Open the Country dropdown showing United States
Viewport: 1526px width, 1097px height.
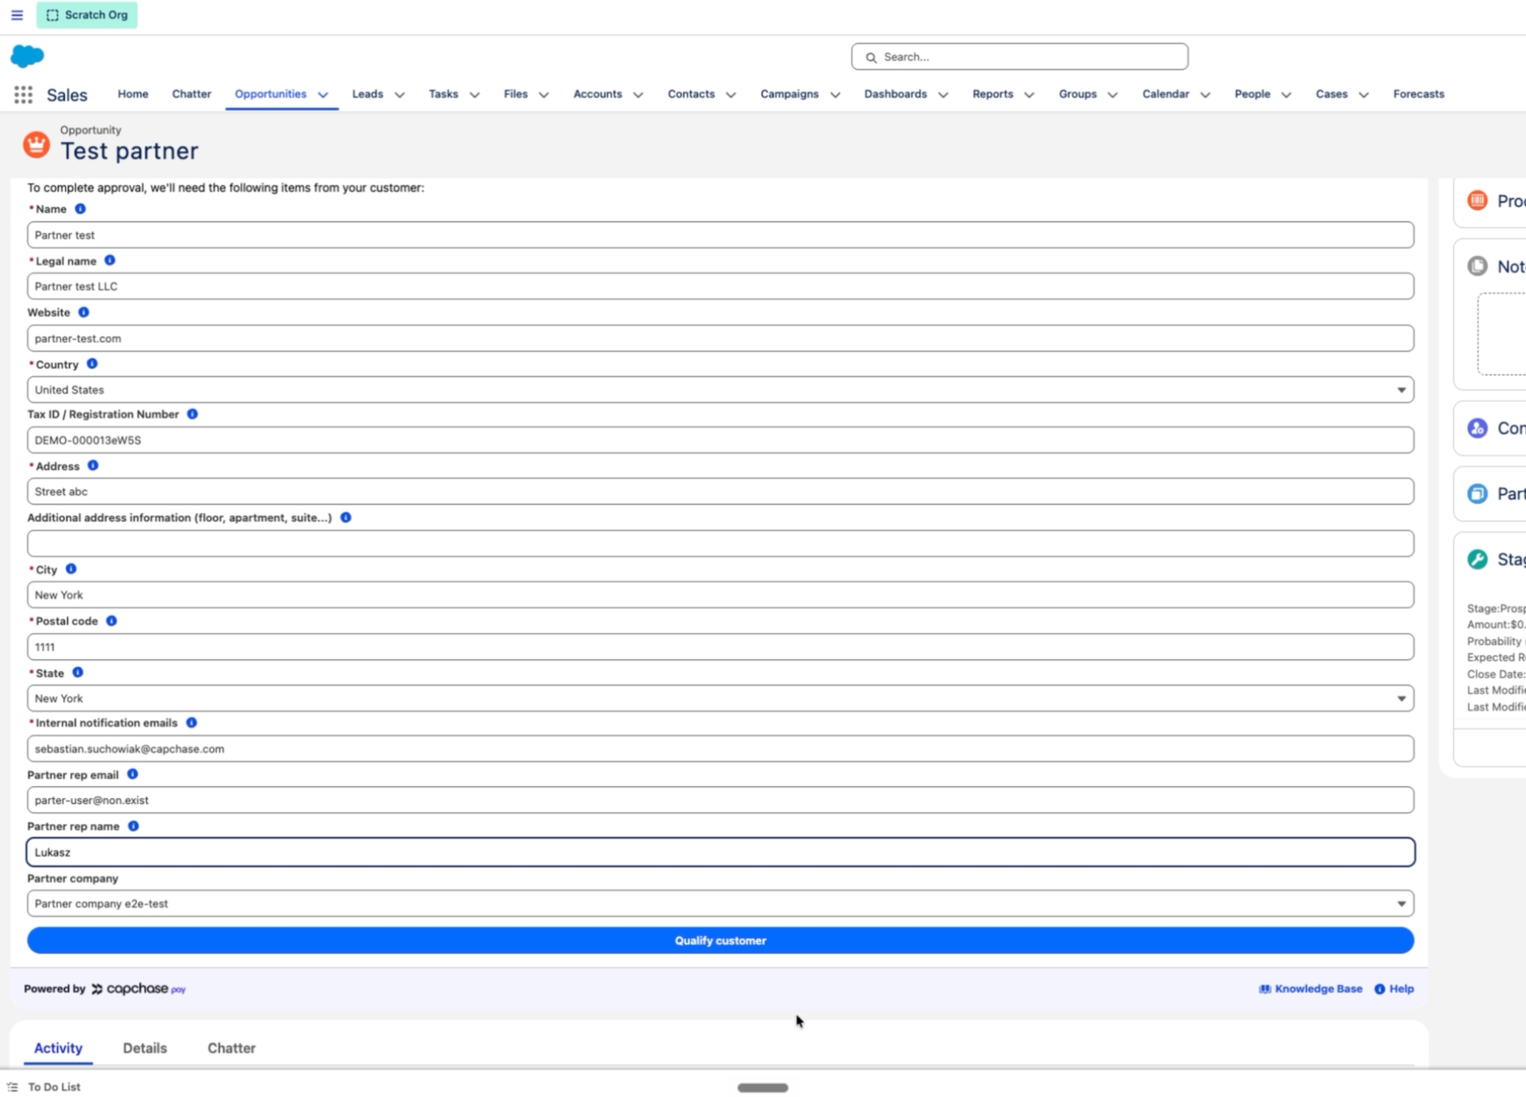(x=721, y=390)
